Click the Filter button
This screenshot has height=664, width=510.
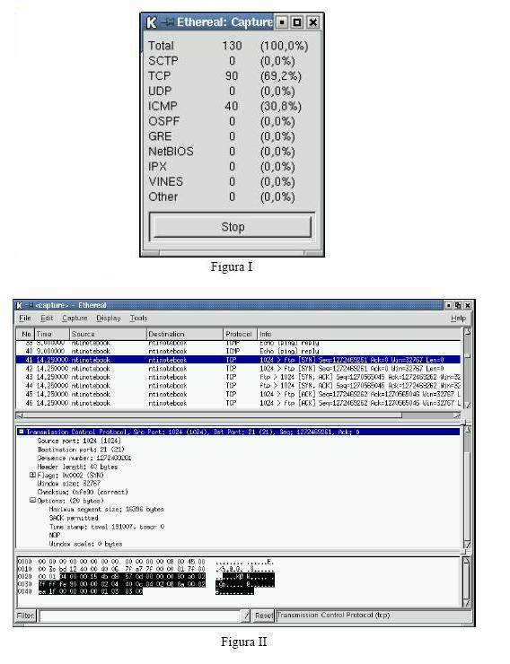click(26, 616)
